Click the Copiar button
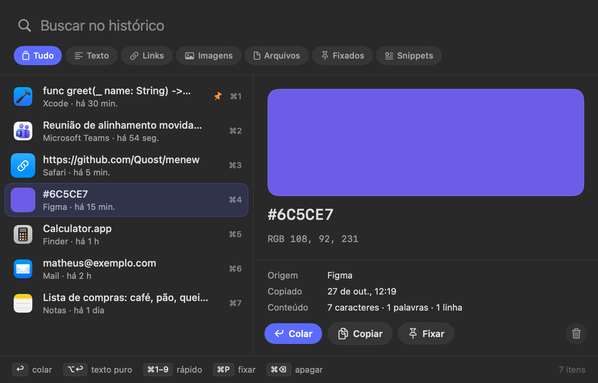The height and width of the screenshot is (383, 598). click(x=360, y=334)
